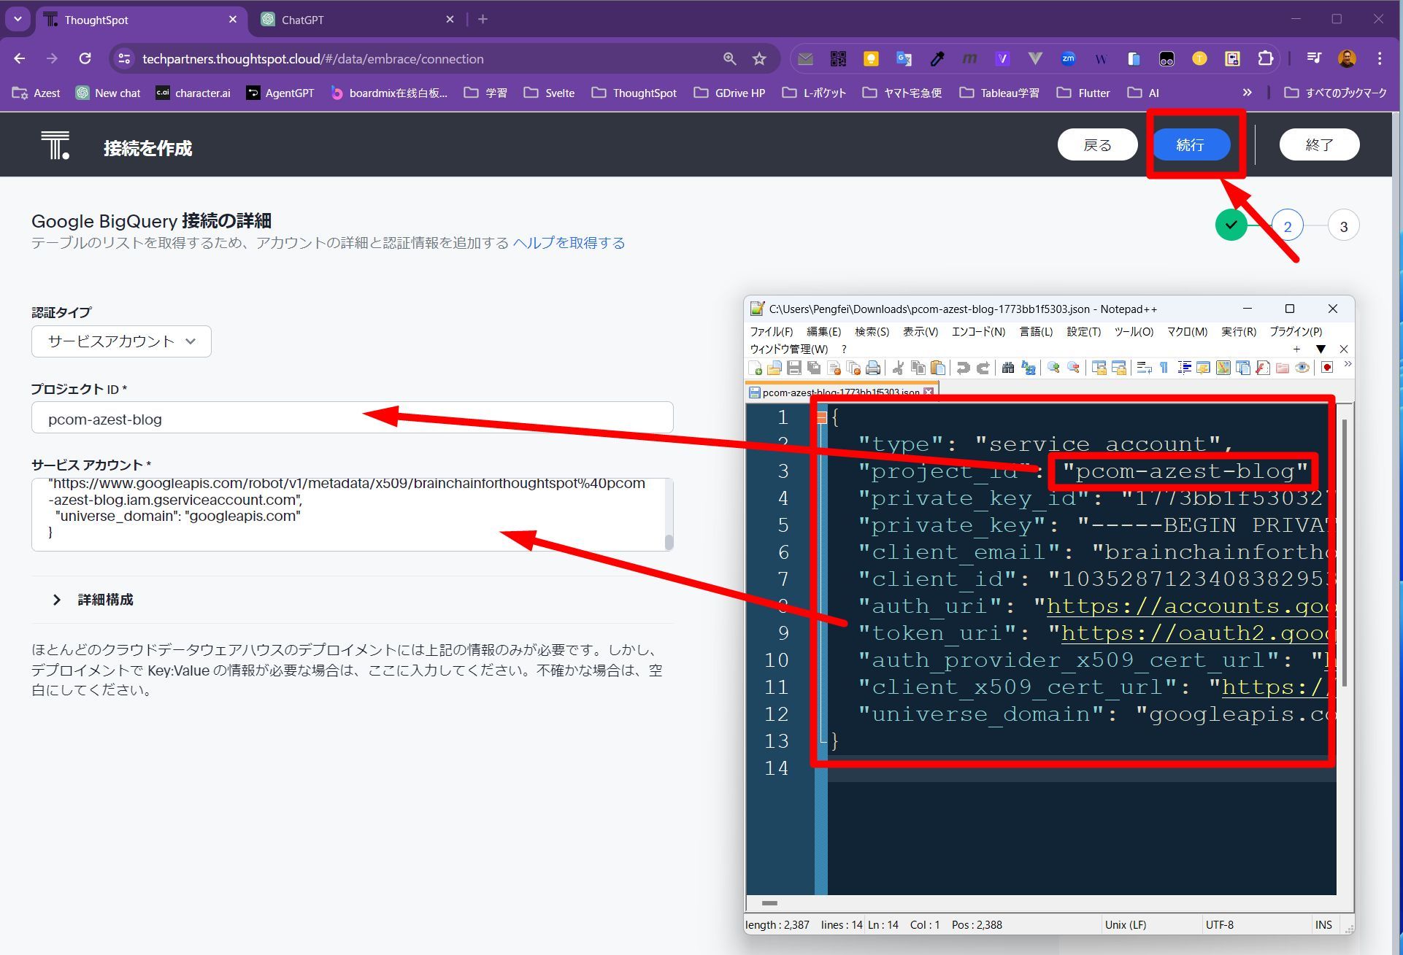The image size is (1403, 955).
Task: Bookmark this page with star icon
Action: pos(759,58)
